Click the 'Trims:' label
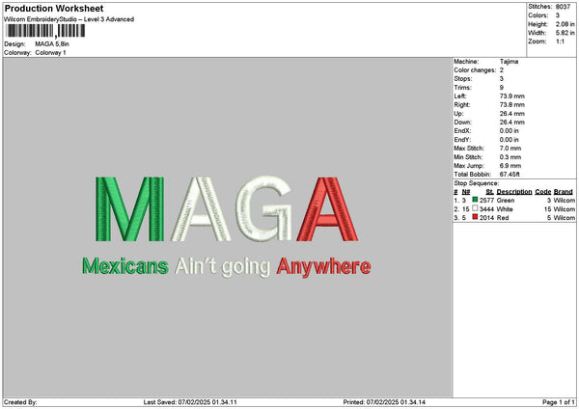Viewport: 579px width, 409px height. 462,88
